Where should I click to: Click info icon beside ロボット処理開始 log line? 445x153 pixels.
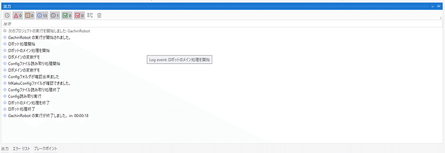click(5, 44)
